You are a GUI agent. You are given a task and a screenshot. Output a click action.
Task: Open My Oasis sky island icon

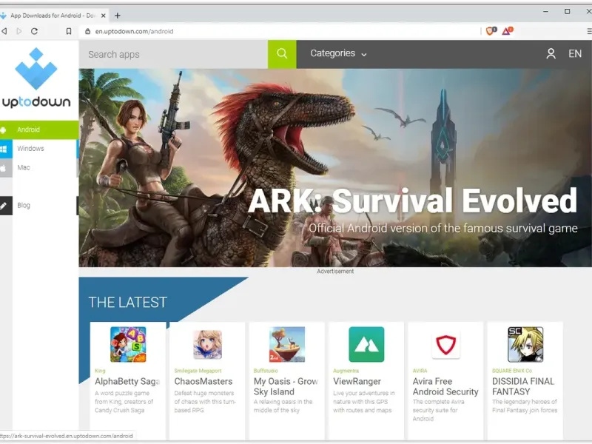[x=287, y=344]
